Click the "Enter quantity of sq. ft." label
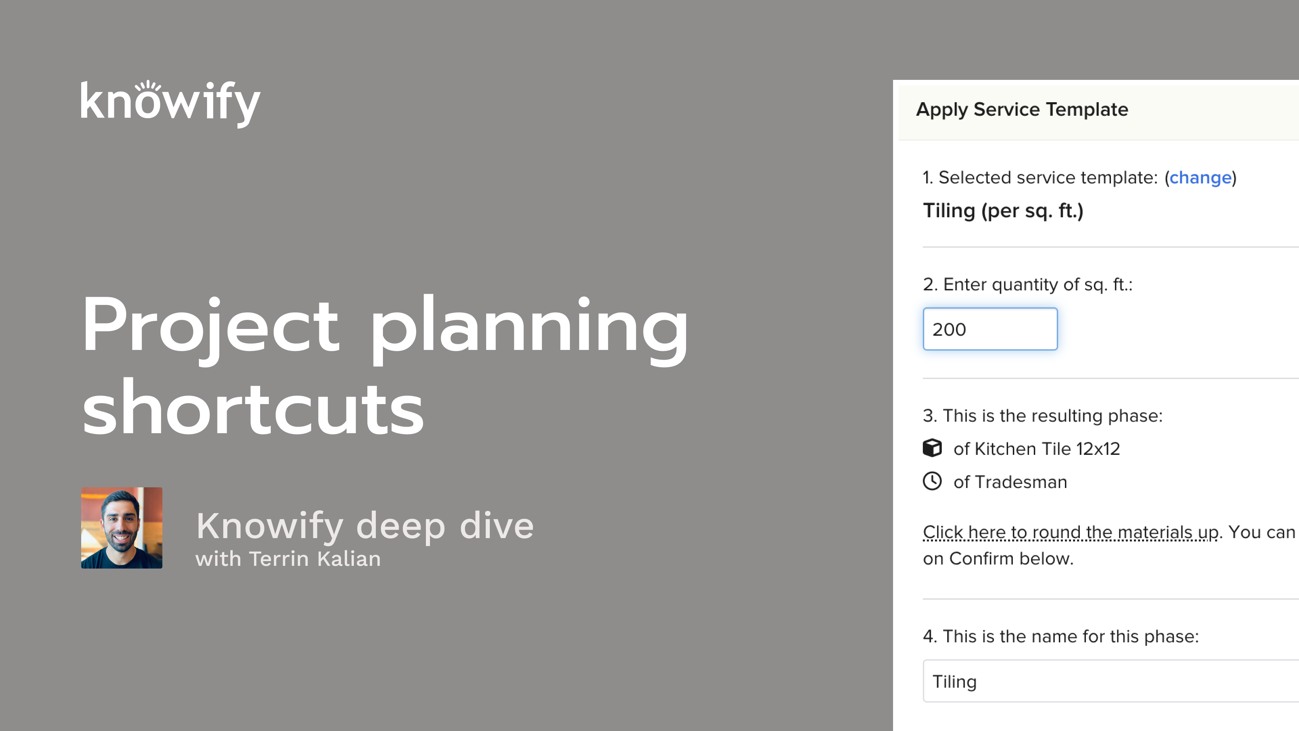The width and height of the screenshot is (1299, 731). [1027, 285]
